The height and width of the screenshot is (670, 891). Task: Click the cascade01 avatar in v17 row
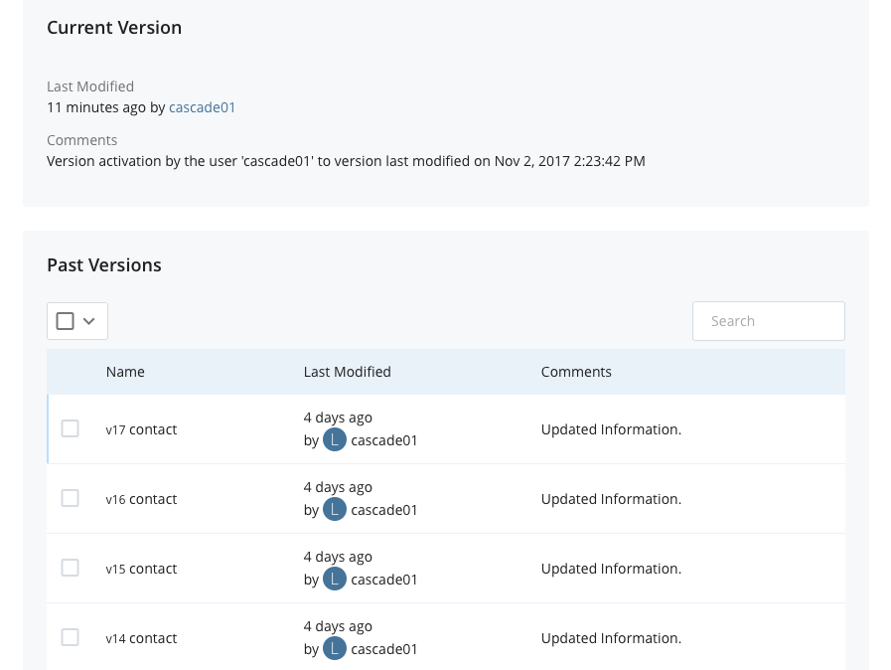[335, 440]
